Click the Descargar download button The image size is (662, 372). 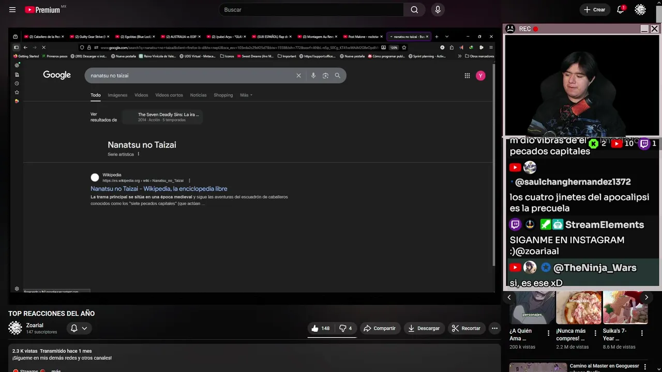[424, 328]
